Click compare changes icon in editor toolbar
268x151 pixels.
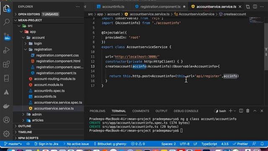[248, 7]
